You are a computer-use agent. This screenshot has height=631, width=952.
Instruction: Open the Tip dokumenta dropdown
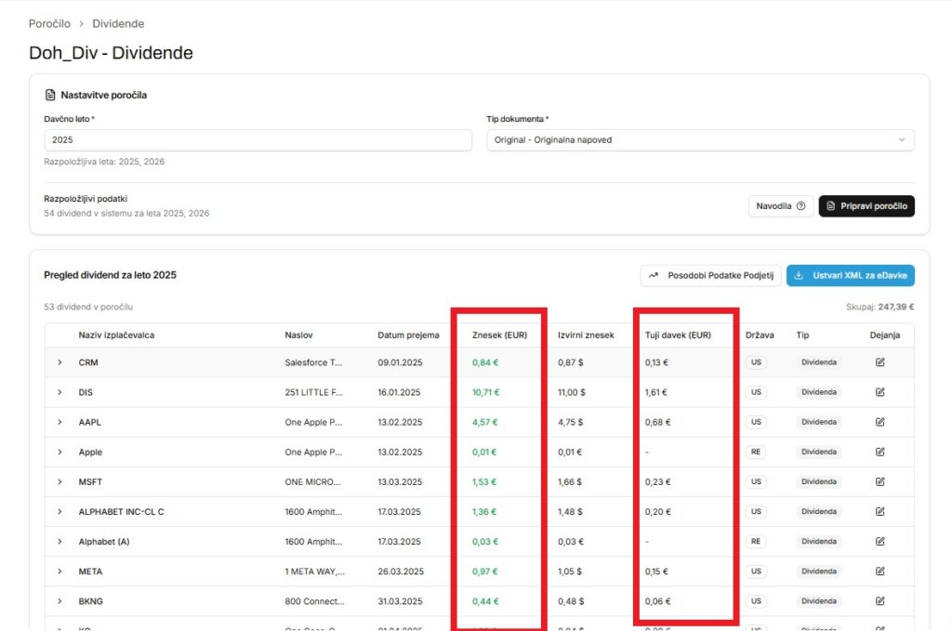pyautogui.click(x=700, y=139)
